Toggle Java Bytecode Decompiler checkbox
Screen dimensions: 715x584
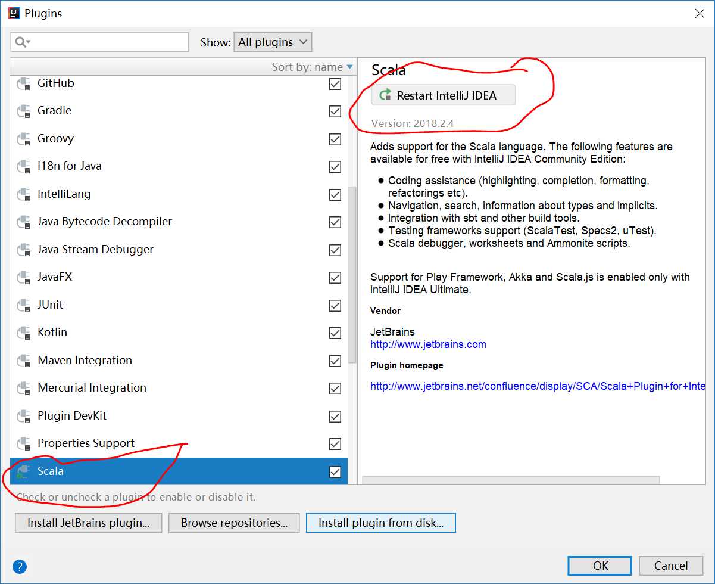(x=335, y=222)
